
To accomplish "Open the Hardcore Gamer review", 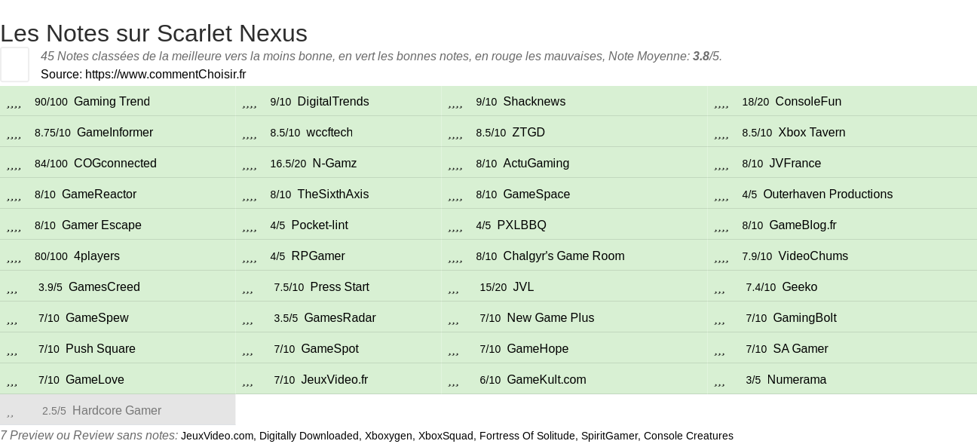I will pos(117,411).
